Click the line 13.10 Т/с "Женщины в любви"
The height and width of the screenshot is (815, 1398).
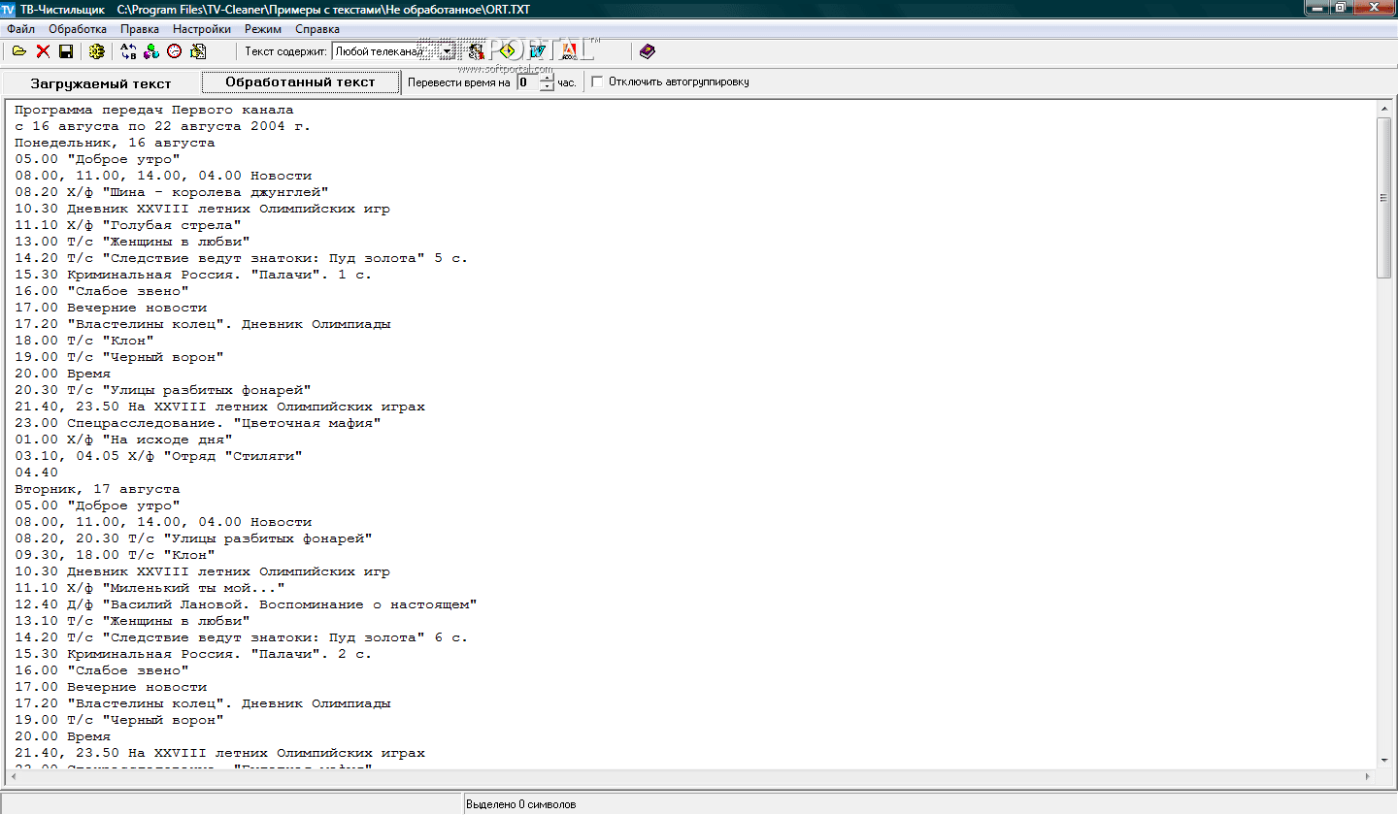click(132, 621)
